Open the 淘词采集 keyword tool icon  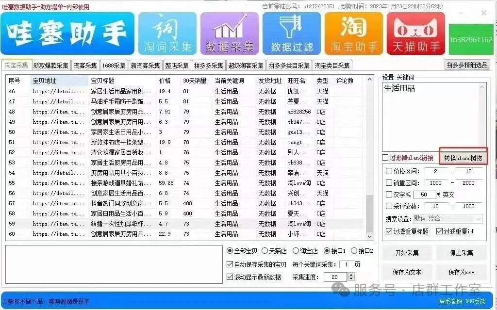point(167,33)
